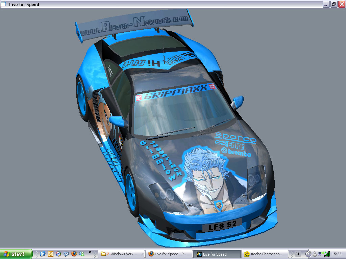Open the chat bubble Quick Launch icon
This screenshot has height=259, width=346.
click(66, 254)
